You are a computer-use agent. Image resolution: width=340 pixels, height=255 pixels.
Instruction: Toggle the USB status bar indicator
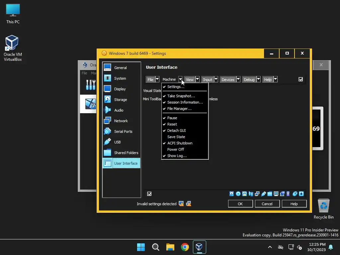point(263,194)
